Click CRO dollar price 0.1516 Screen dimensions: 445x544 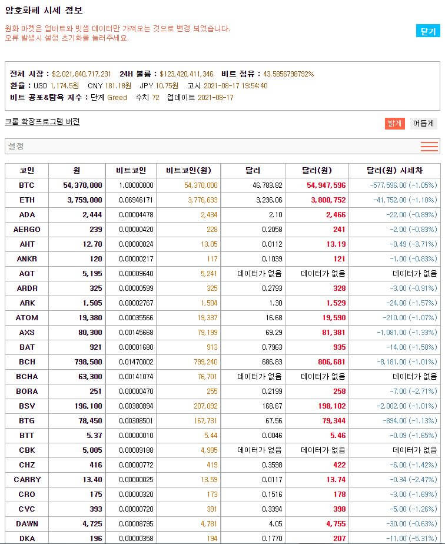point(272,494)
